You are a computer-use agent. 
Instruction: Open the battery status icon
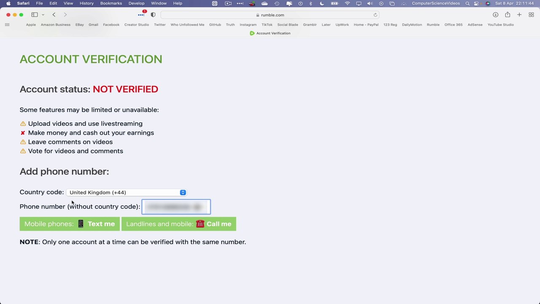pyautogui.click(x=335, y=3)
